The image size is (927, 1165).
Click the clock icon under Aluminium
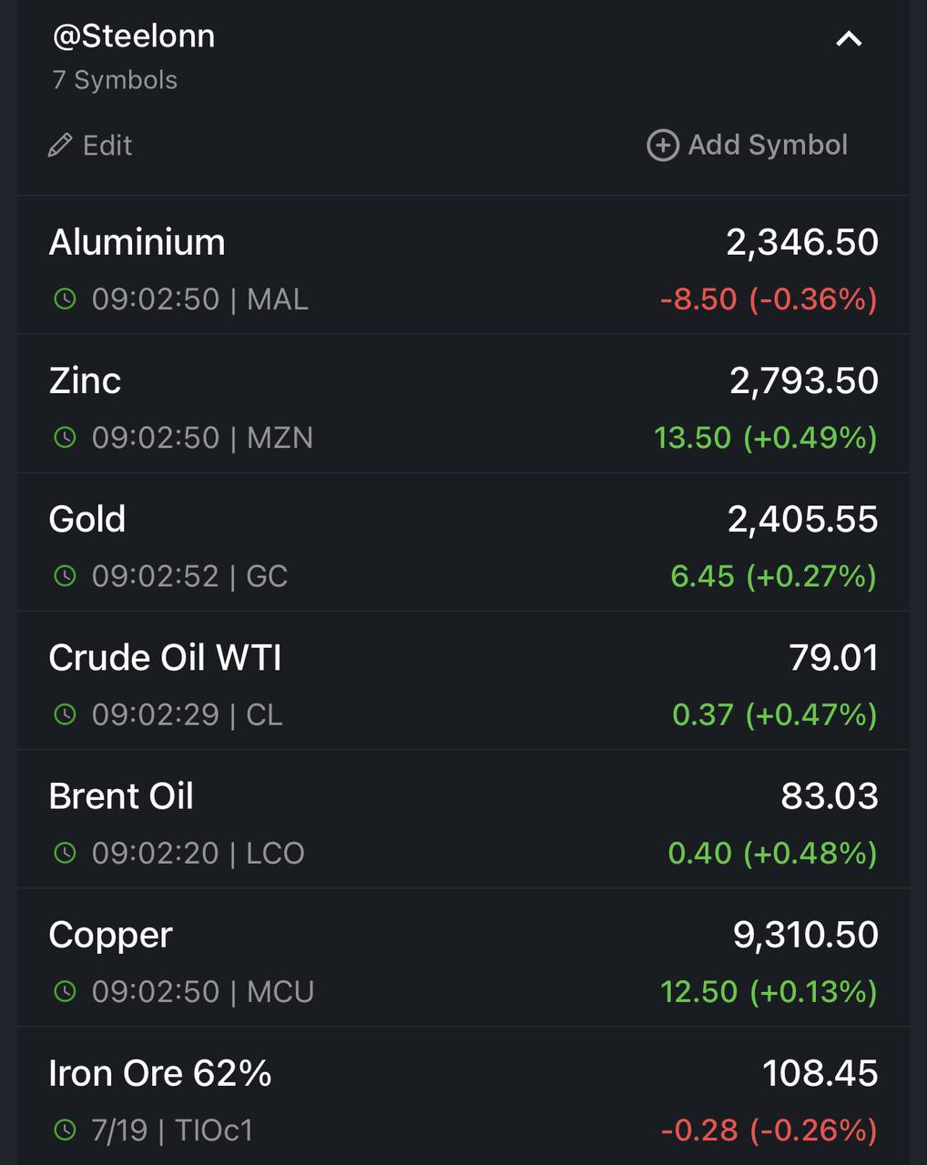pyautogui.click(x=65, y=299)
